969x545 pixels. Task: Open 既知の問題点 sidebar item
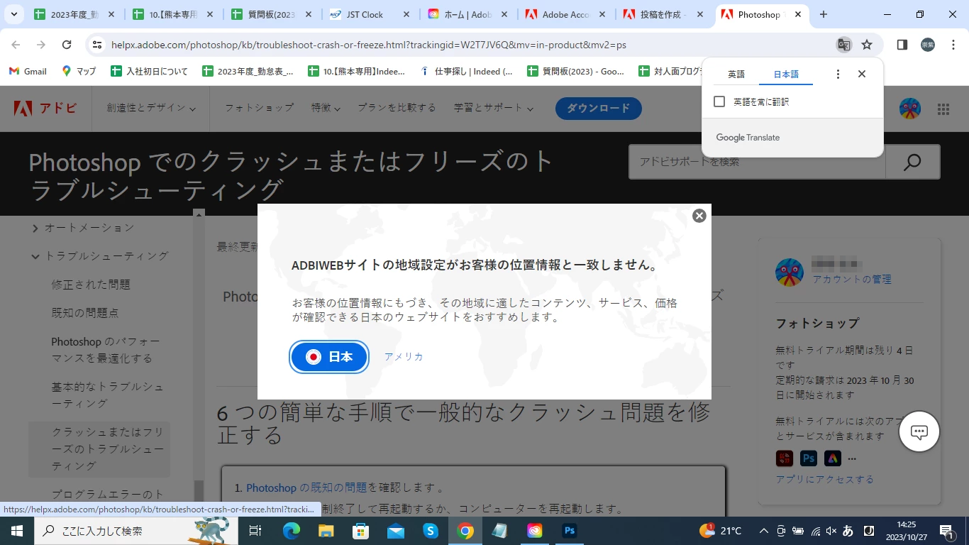pos(85,313)
